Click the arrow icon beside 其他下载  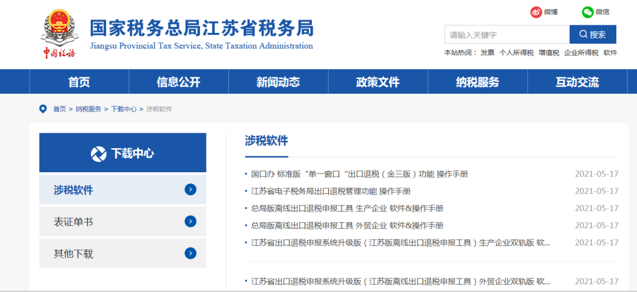pos(190,254)
